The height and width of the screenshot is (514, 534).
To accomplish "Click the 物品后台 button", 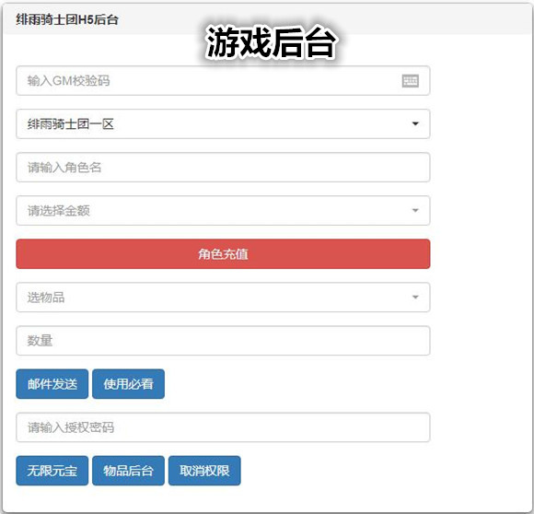I will [x=128, y=471].
